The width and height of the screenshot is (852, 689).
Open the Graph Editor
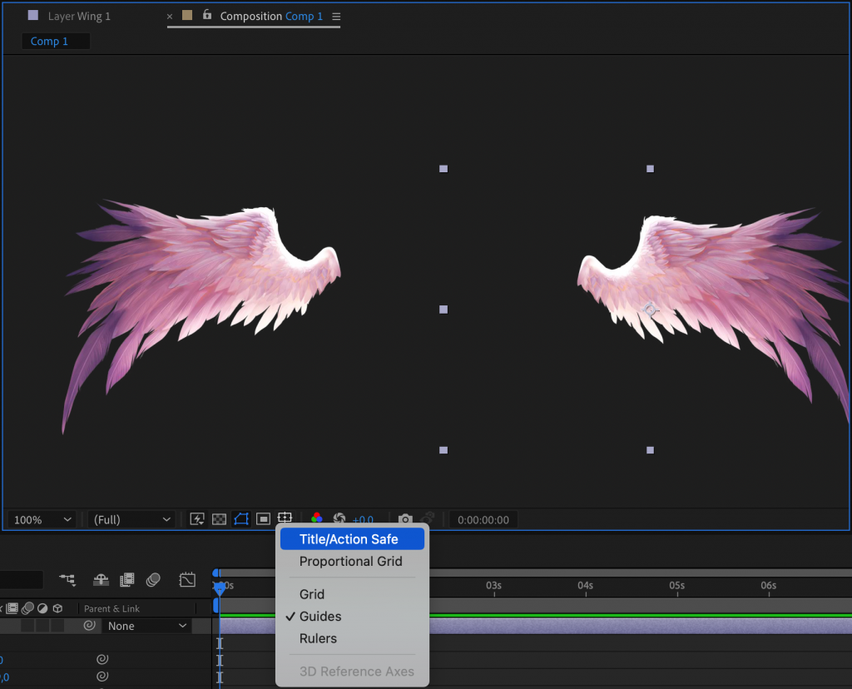pos(187,580)
